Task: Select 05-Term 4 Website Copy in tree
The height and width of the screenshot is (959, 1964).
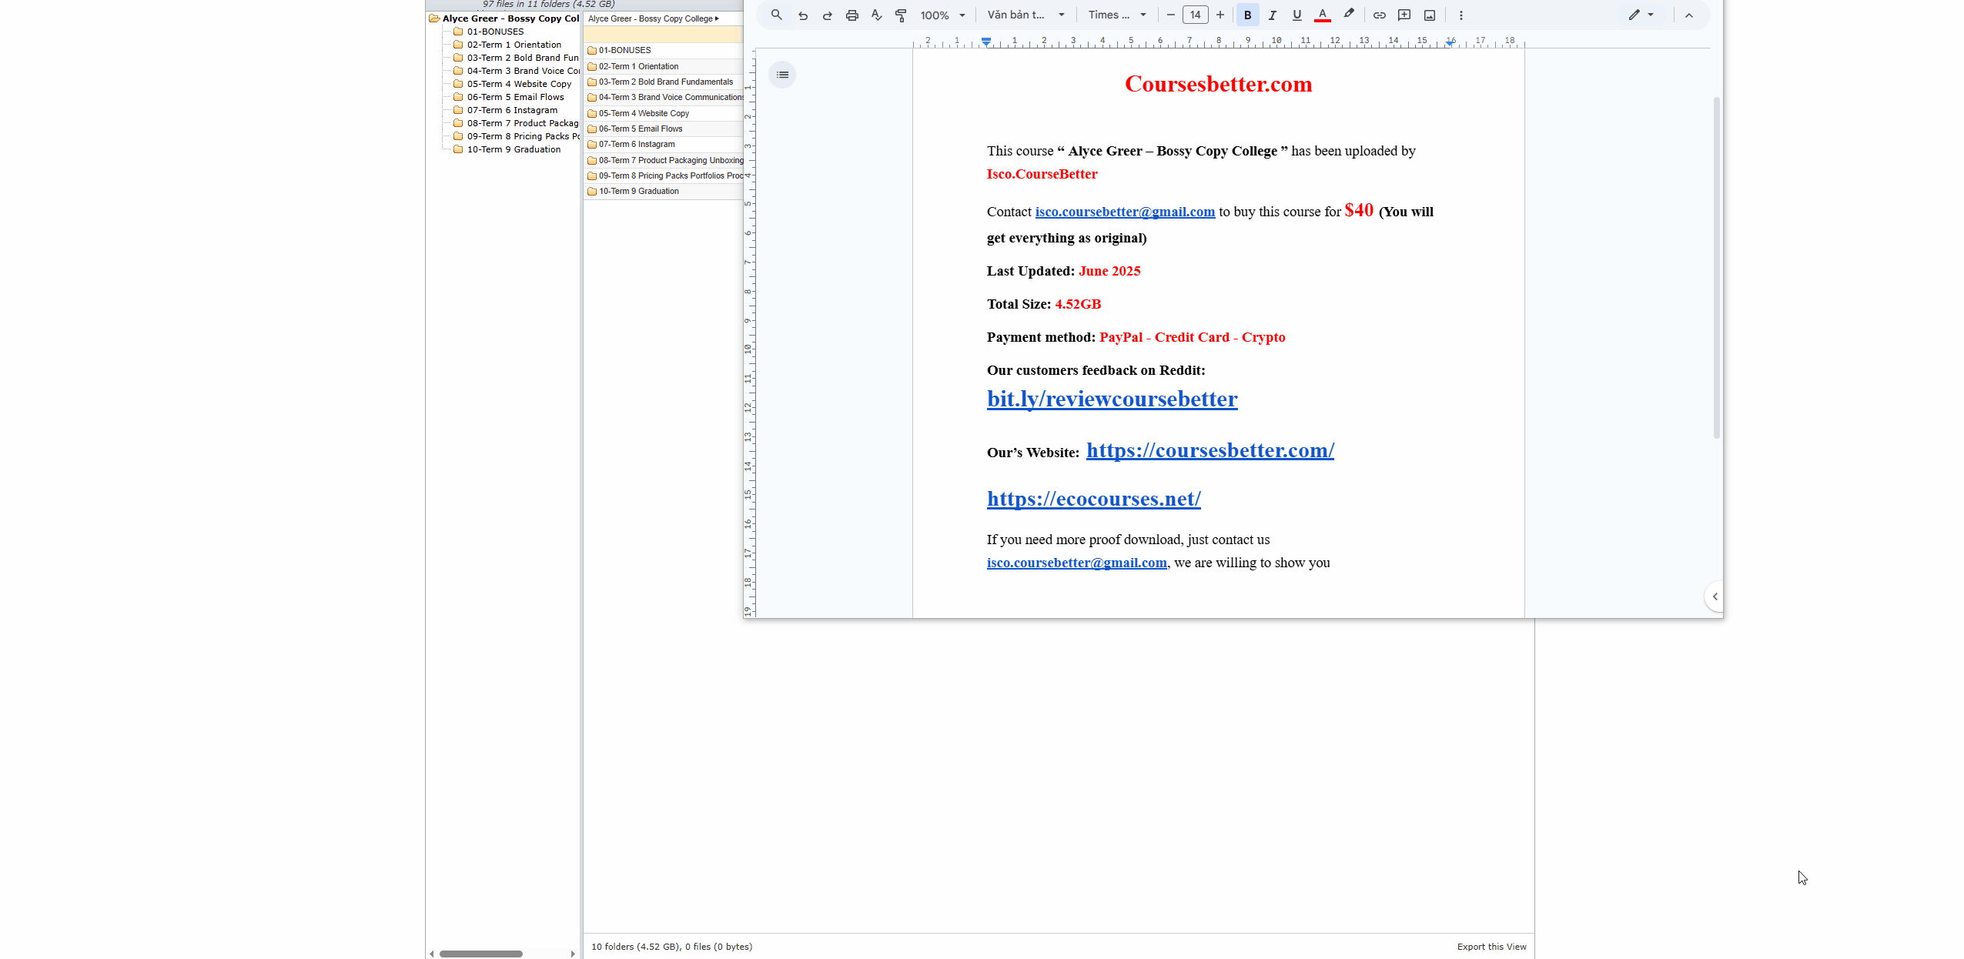Action: [518, 84]
